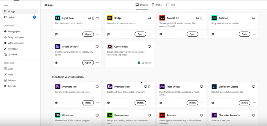Click the After Effects app icon
The image size is (267, 126).
pos(162,87)
